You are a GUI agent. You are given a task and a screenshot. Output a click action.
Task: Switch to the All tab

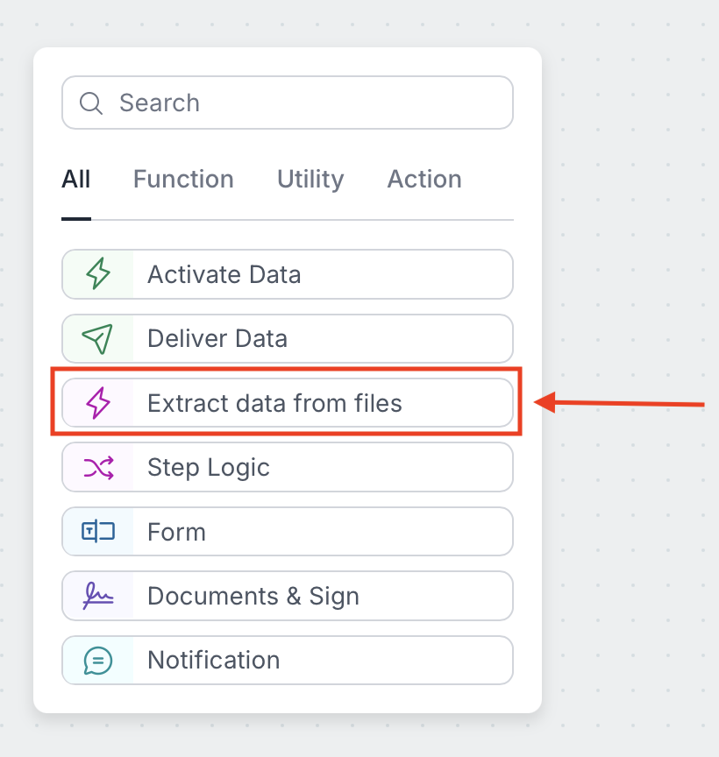coord(76,179)
